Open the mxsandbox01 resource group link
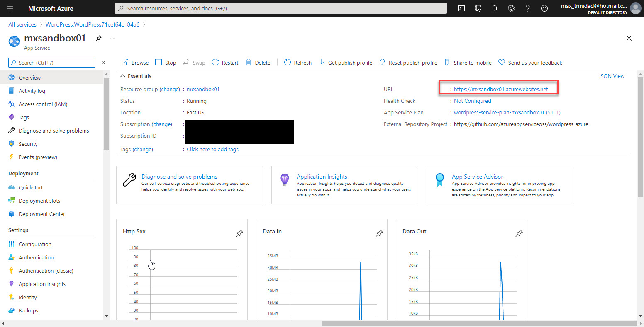644x327 pixels. point(203,89)
